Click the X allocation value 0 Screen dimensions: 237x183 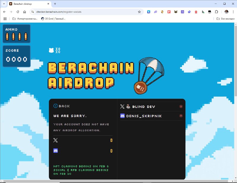[x=111, y=140]
